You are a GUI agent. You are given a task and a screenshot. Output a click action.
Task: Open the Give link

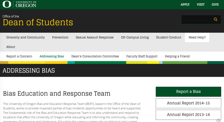tap(215, 4)
